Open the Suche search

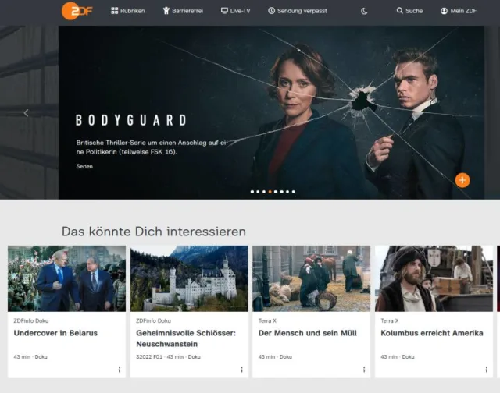point(409,11)
